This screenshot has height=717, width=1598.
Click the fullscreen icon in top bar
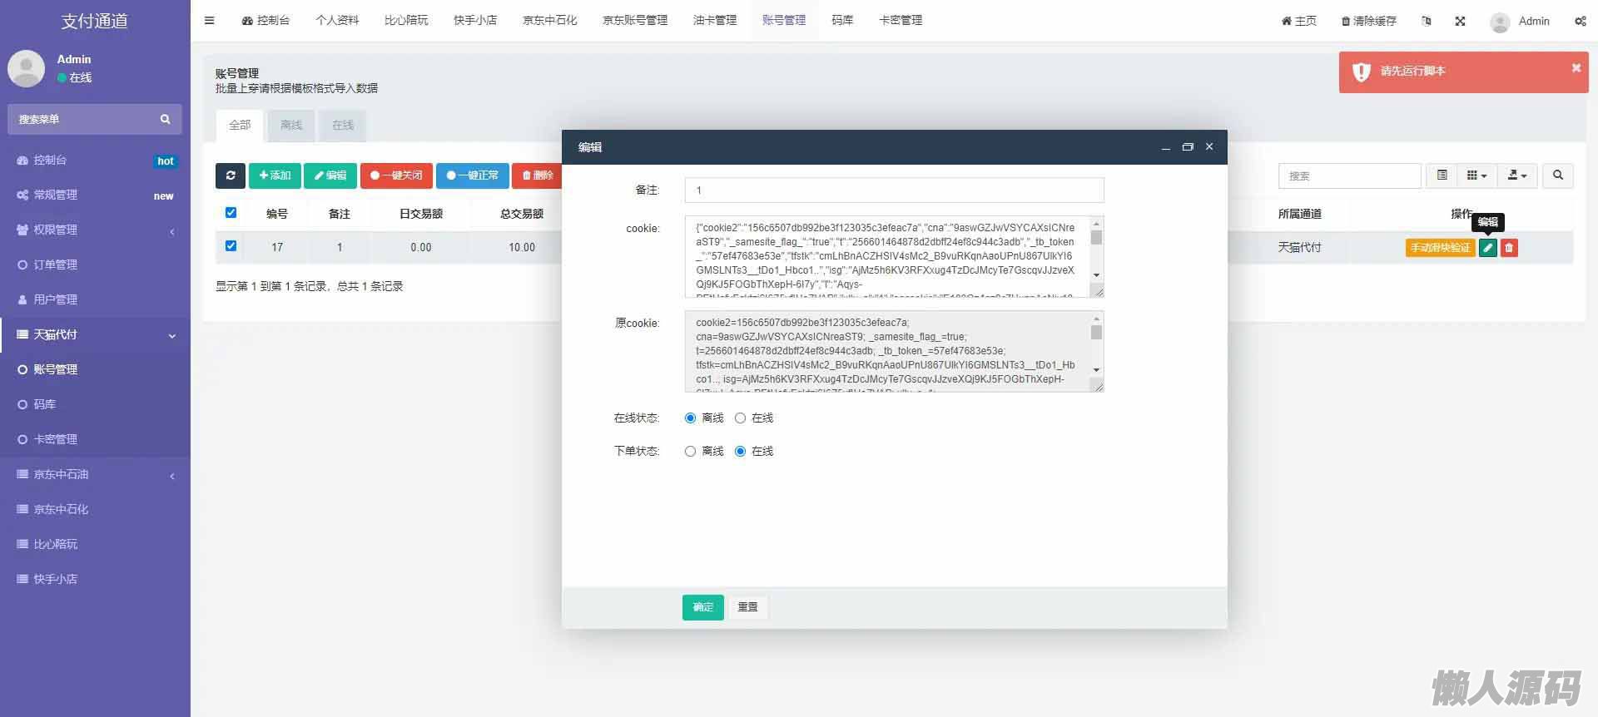1460,21
